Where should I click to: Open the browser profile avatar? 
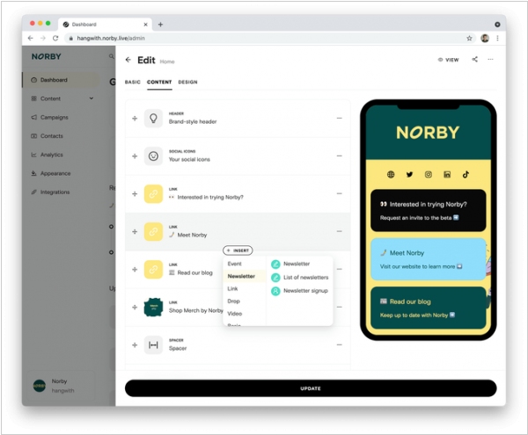point(485,39)
